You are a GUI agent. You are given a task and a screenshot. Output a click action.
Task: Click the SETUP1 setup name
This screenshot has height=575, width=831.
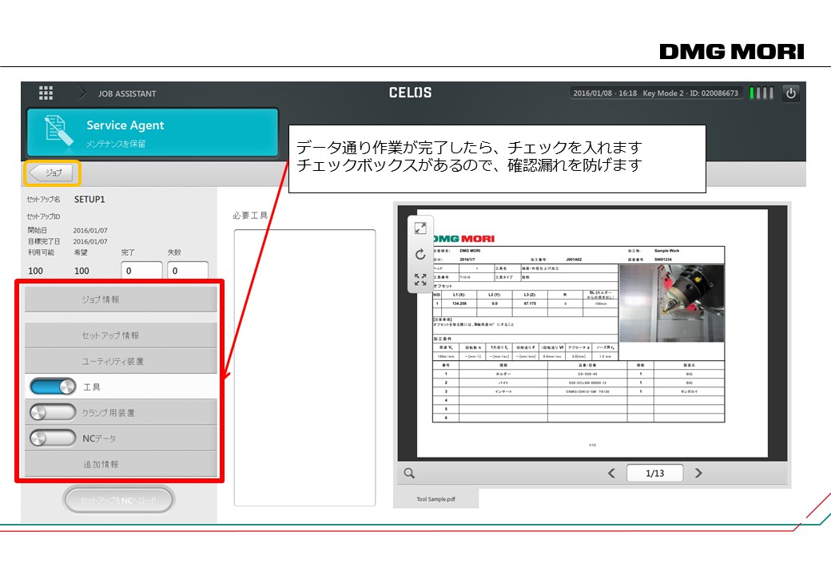coord(89,200)
